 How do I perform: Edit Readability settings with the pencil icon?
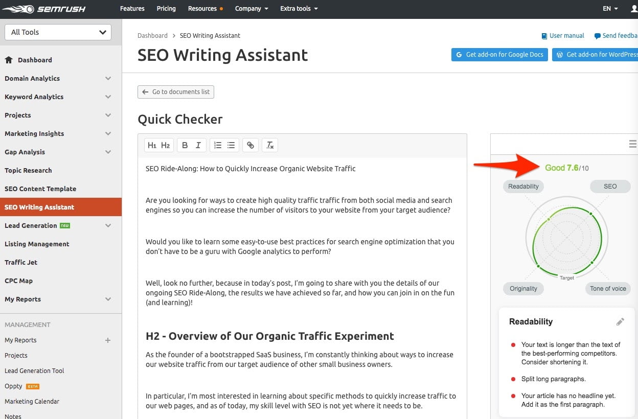[x=620, y=322]
